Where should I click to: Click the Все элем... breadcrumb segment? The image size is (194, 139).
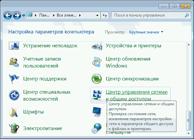click(x=66, y=15)
